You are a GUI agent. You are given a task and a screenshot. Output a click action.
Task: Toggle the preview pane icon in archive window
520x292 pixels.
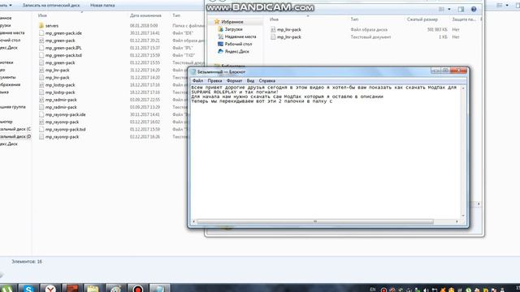pyautogui.click(x=461, y=9)
